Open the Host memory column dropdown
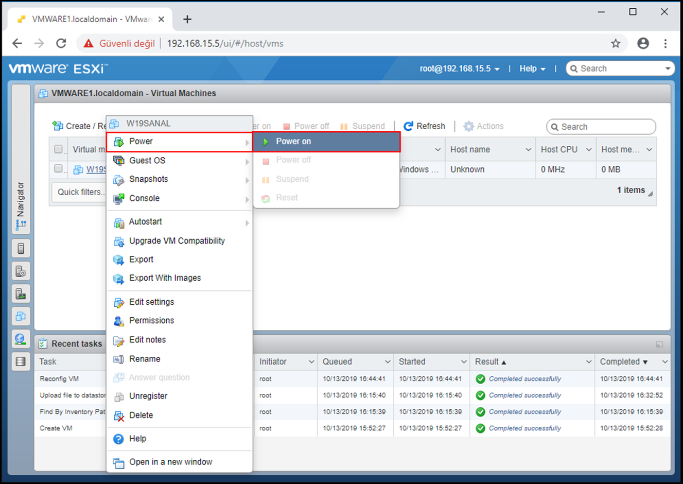Viewport: 683px width, 484px height. tap(649, 150)
